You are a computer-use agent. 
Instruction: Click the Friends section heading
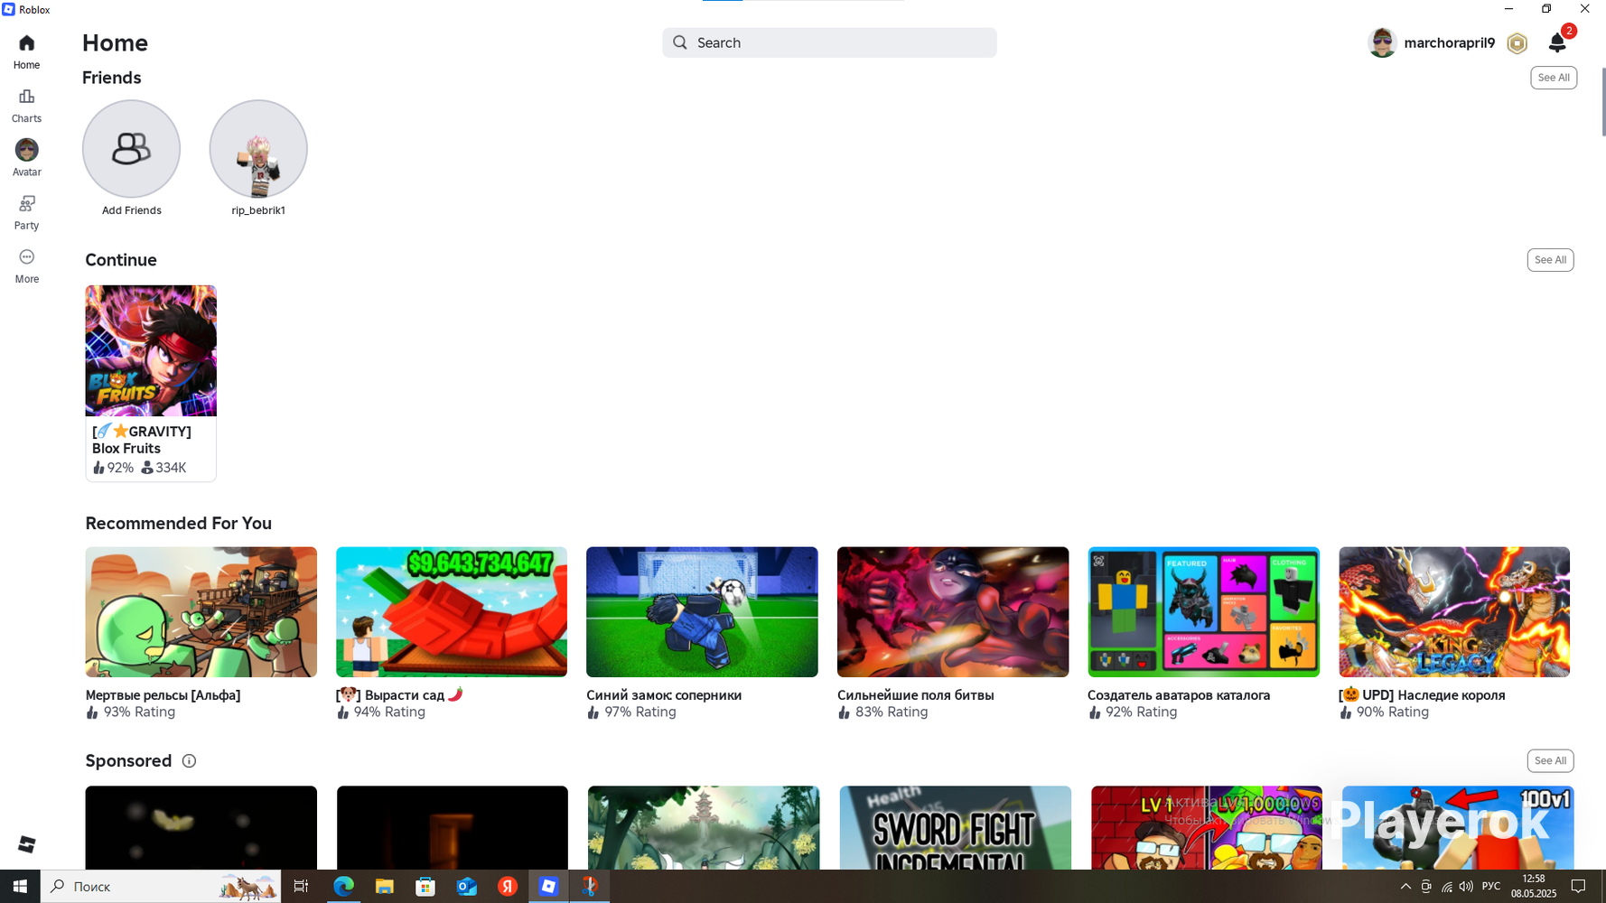pyautogui.click(x=112, y=78)
